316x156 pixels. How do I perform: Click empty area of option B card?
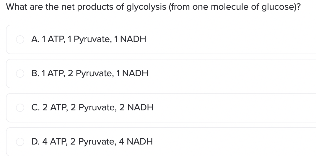point(232,74)
